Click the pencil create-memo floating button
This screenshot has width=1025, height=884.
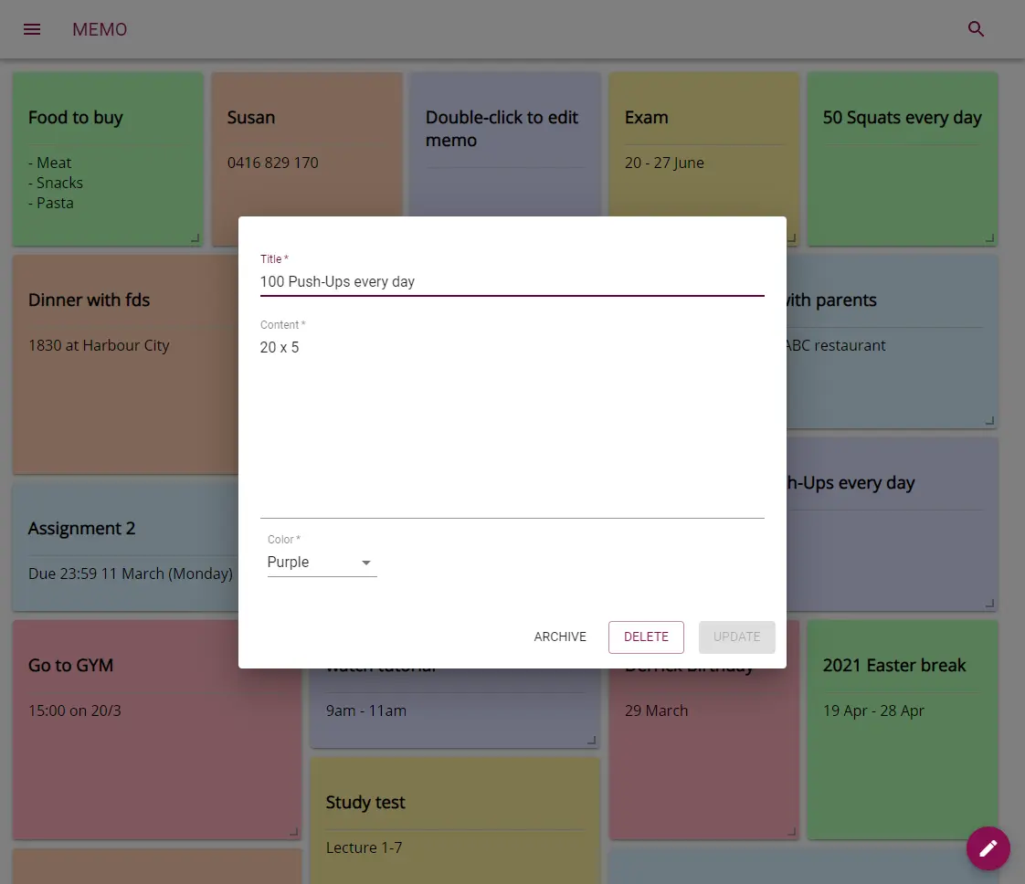pos(988,848)
